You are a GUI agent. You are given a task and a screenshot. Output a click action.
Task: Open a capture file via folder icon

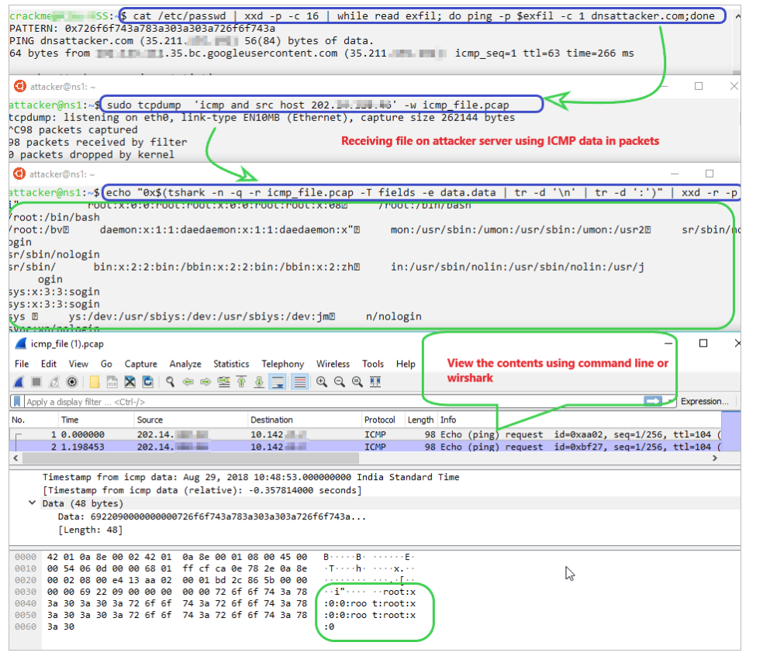[95, 382]
